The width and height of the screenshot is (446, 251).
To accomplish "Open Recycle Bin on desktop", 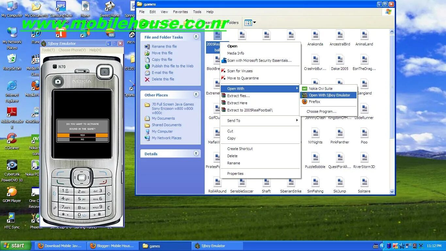I will point(12,62).
